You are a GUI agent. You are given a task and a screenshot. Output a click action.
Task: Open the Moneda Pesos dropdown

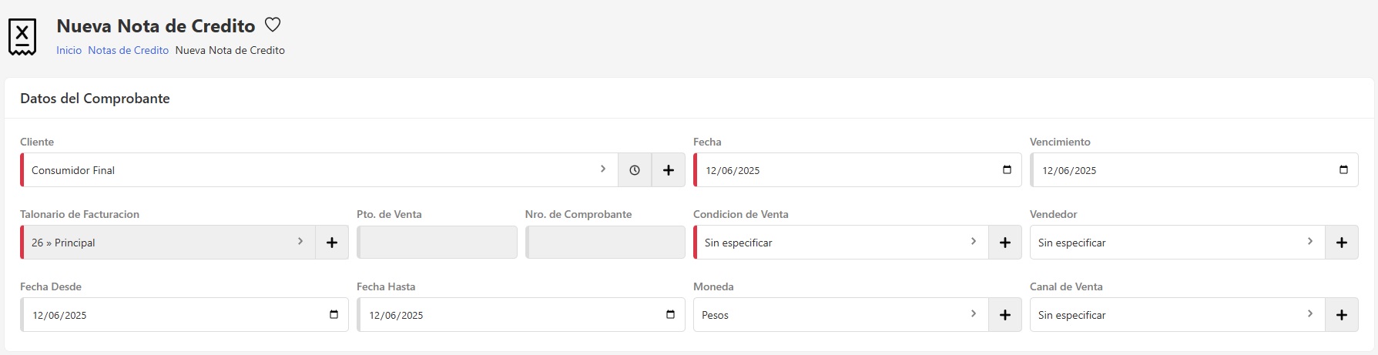840,315
